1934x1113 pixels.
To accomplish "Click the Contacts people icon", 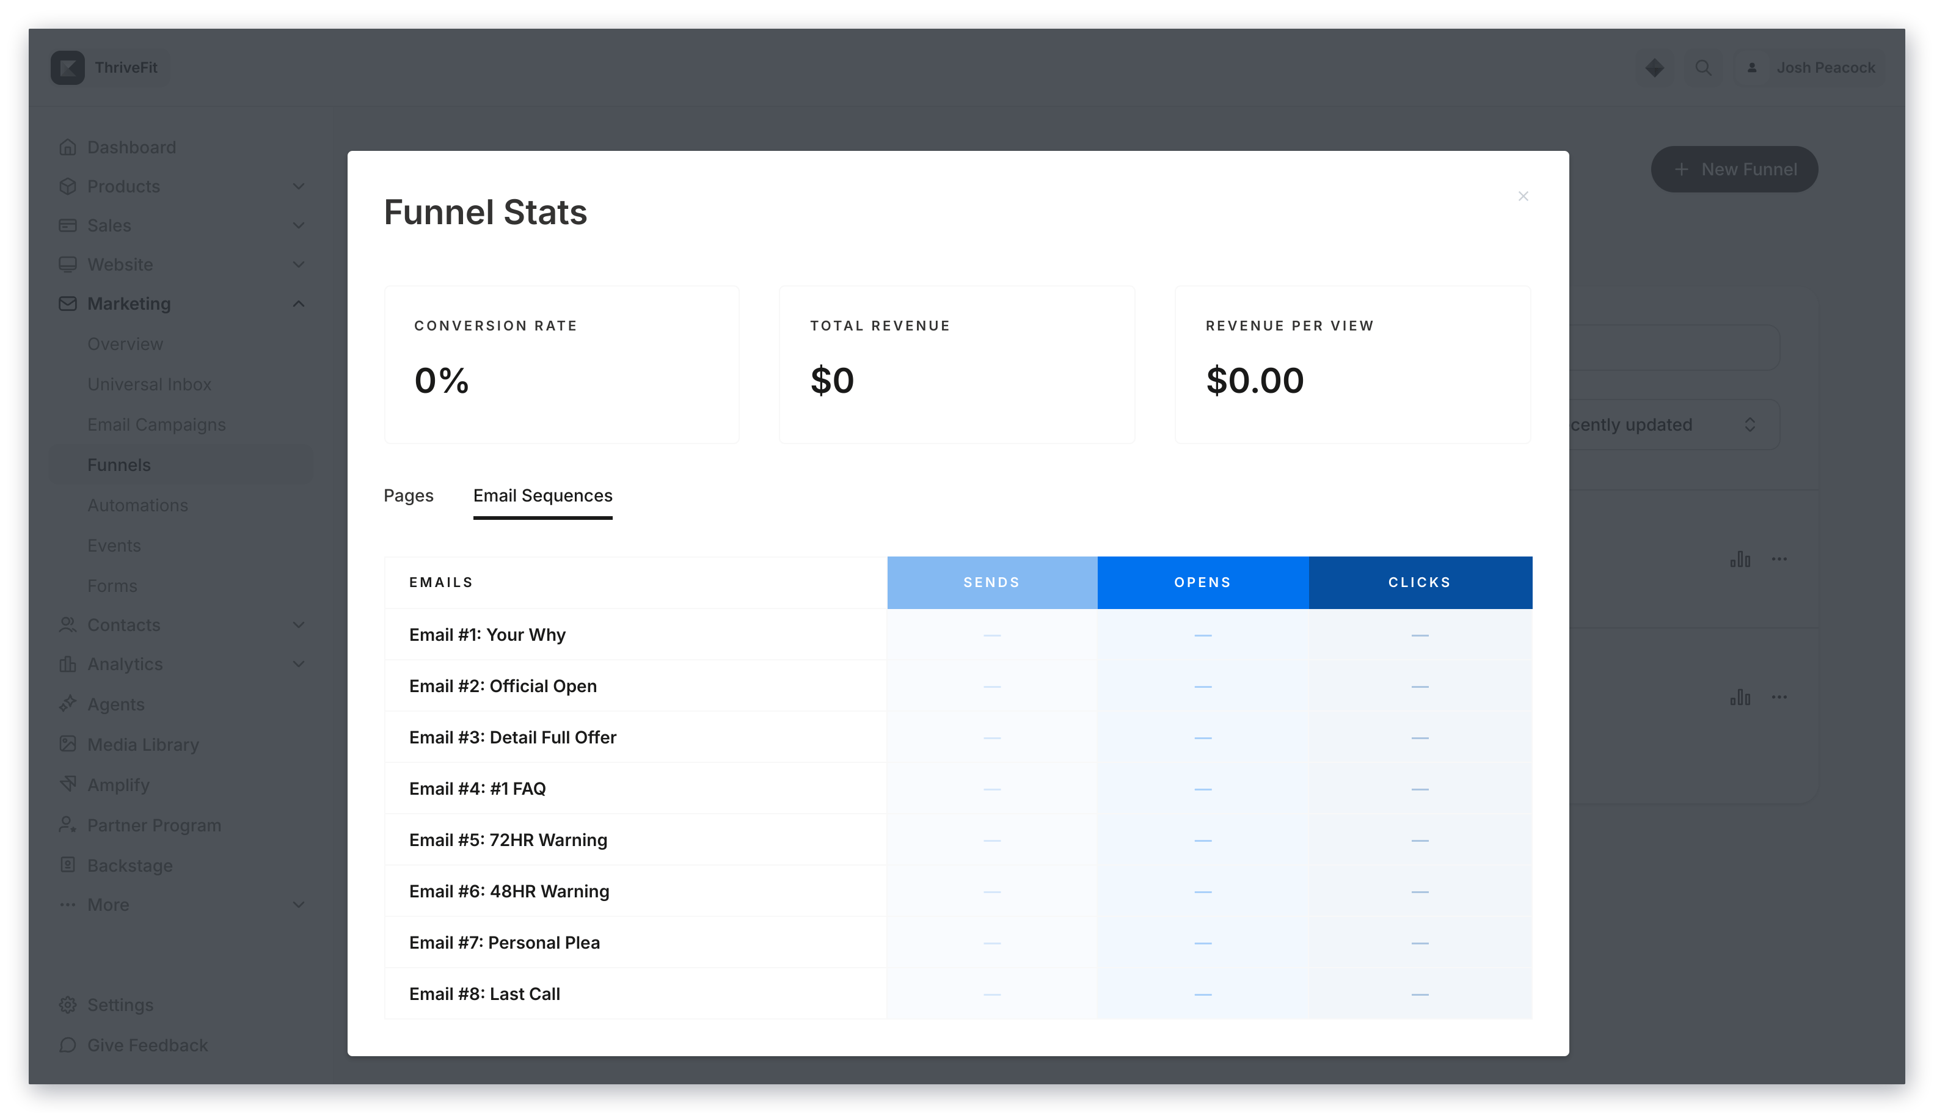I will 67,624.
